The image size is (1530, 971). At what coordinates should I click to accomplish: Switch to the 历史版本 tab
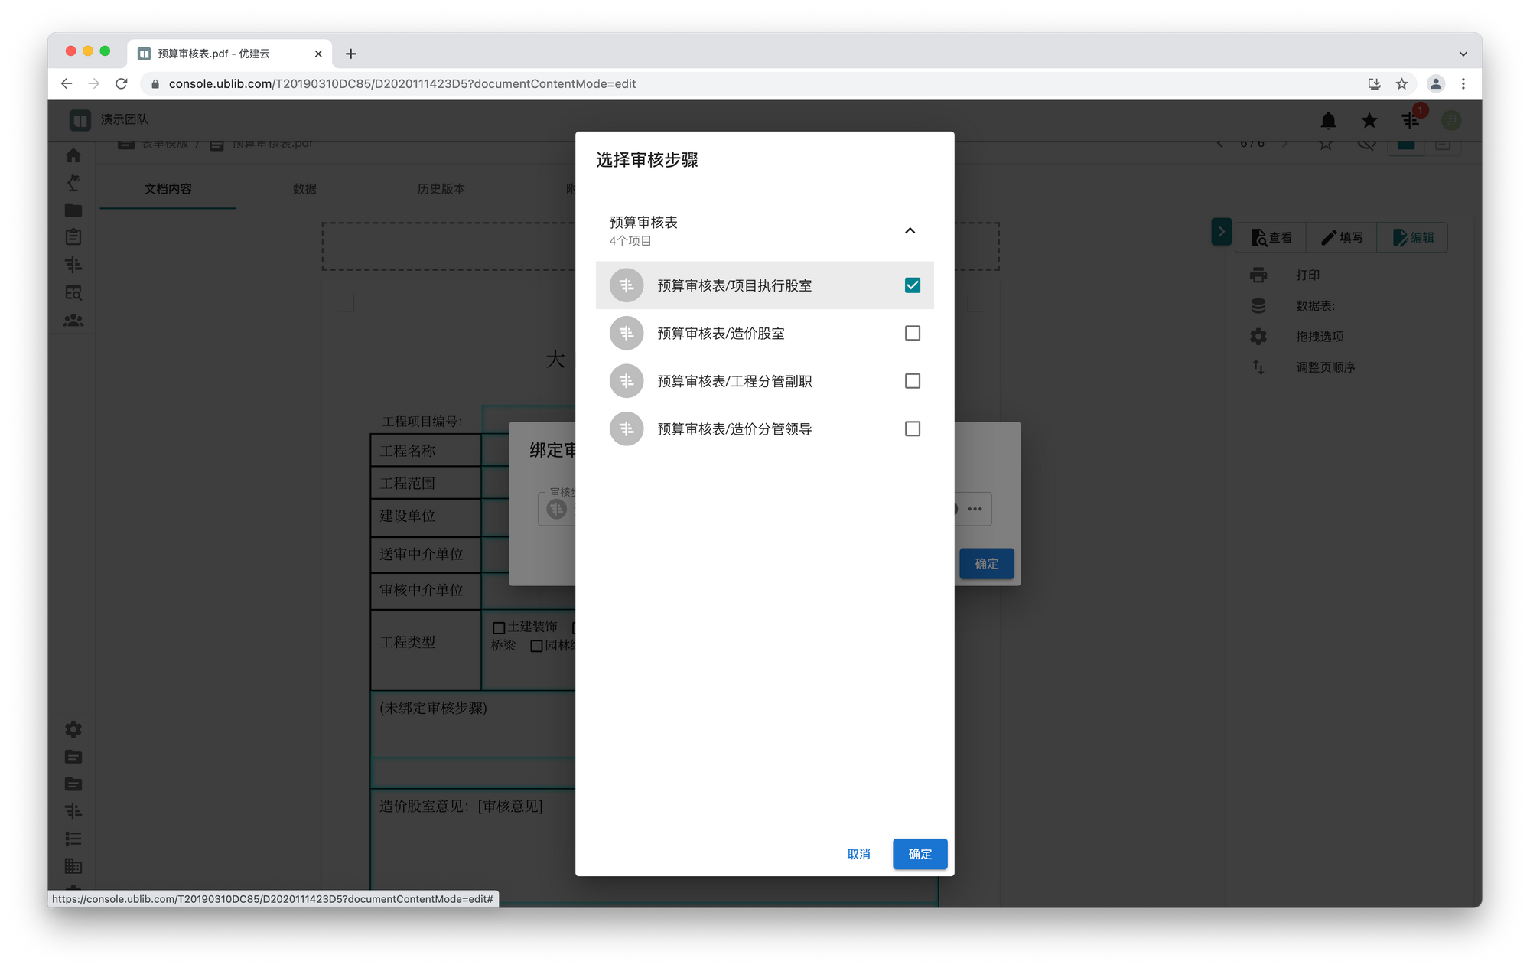click(x=441, y=189)
